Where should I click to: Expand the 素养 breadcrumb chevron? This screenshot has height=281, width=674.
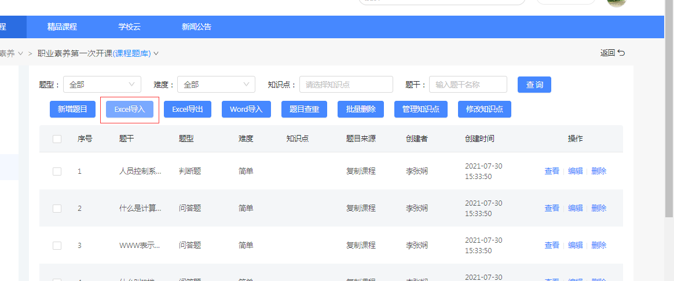coord(20,53)
